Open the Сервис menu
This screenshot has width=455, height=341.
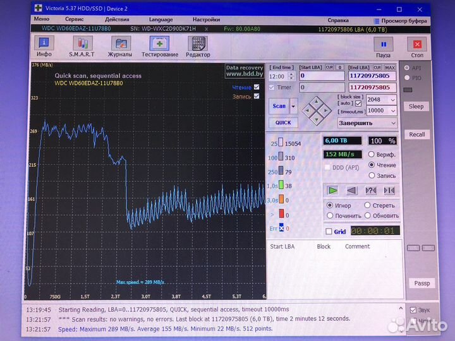click(x=74, y=20)
